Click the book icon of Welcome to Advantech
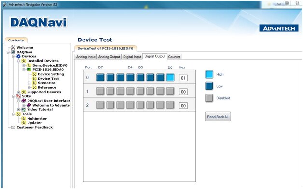 point(29,105)
